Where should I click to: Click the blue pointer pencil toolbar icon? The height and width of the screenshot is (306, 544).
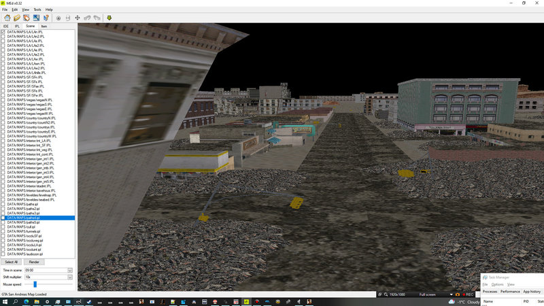pyautogui.click(x=46, y=18)
